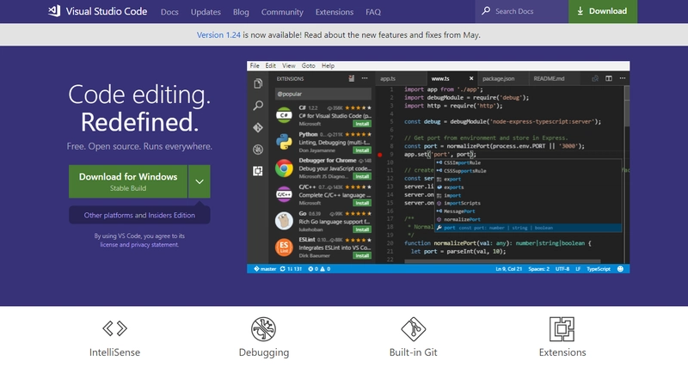Click the download arrow icon in top Download button
The image size is (688, 367).
tap(580, 11)
